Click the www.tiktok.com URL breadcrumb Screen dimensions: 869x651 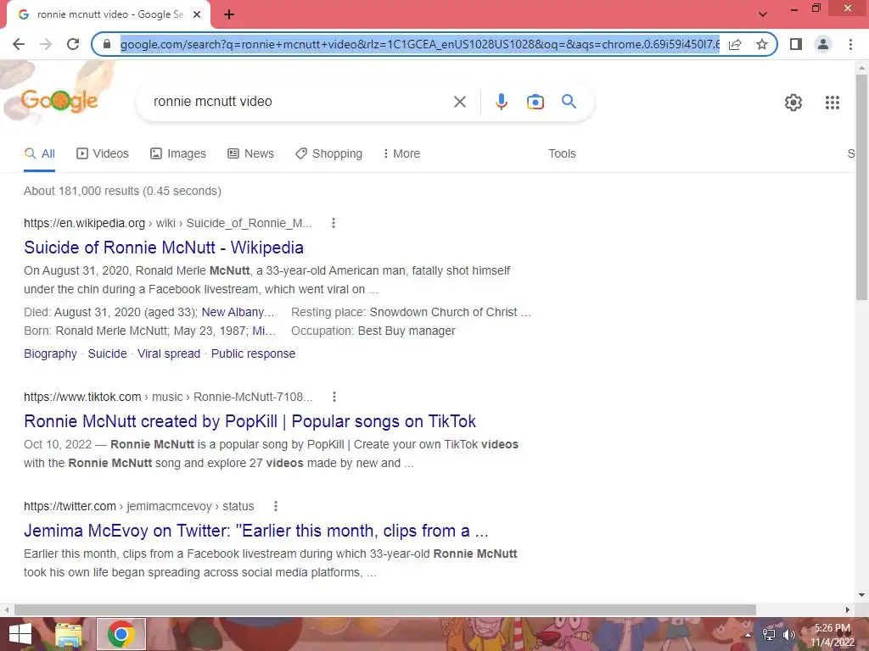click(82, 397)
